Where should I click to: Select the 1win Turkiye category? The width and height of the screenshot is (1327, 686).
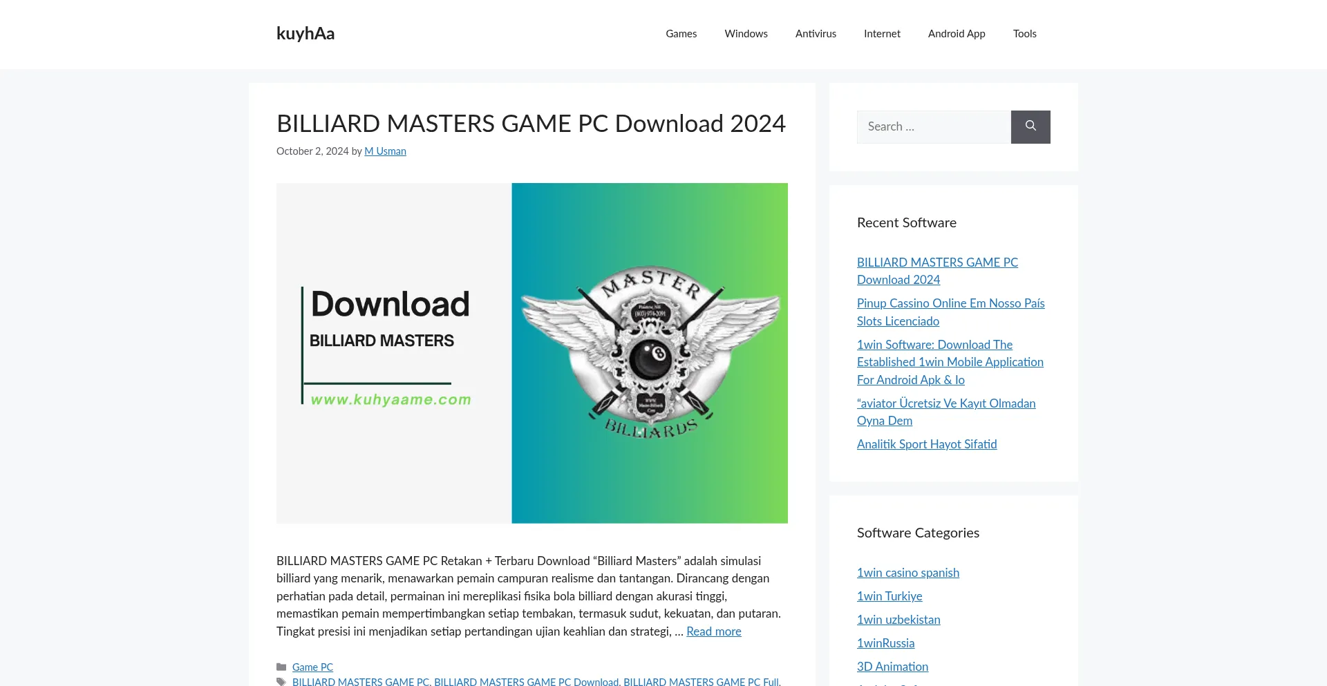pyautogui.click(x=889, y=596)
